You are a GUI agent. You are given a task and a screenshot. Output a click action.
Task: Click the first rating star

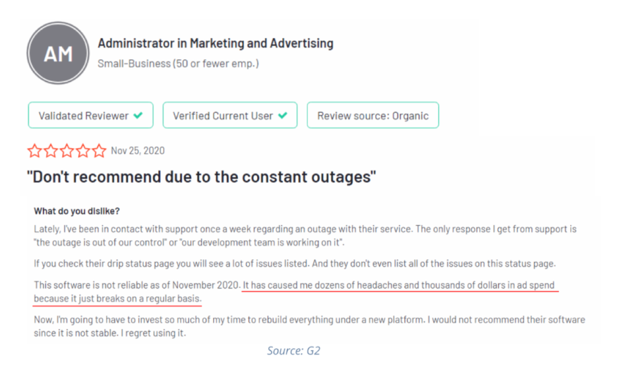coord(34,150)
